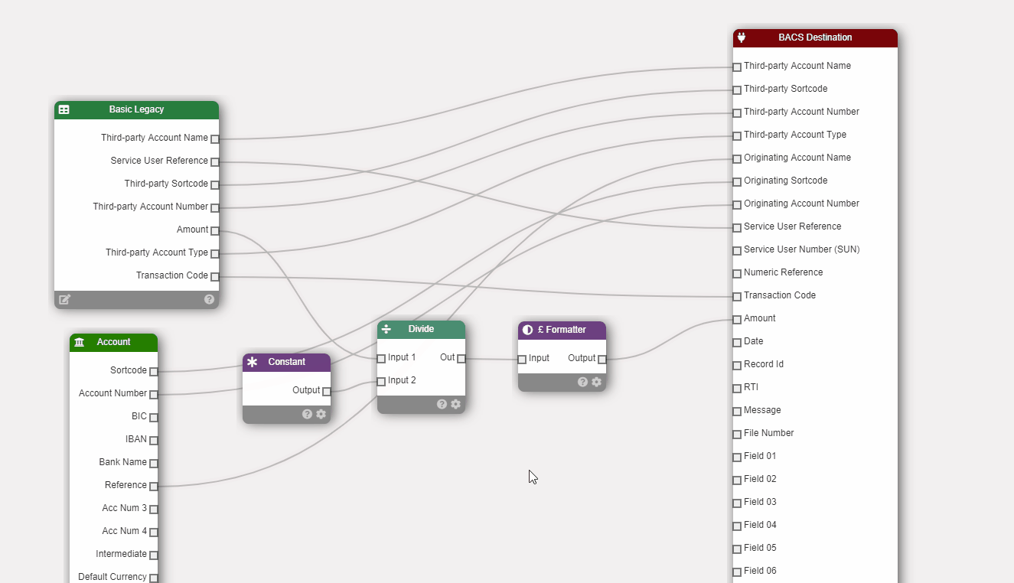This screenshot has width=1014, height=583.
Task: Click the edit icon on Basic Legacy node
Action: [x=64, y=300]
